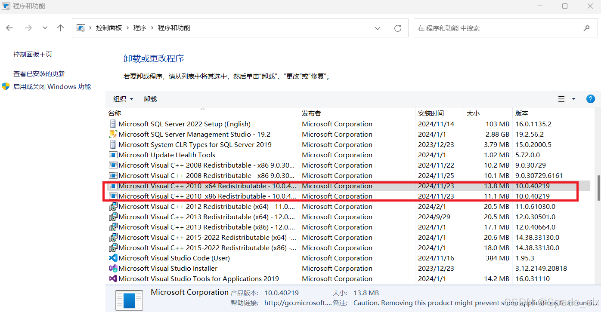The height and width of the screenshot is (312, 601).
Task: Navigate to 程序 in the breadcrumb bar
Action: tap(140, 28)
